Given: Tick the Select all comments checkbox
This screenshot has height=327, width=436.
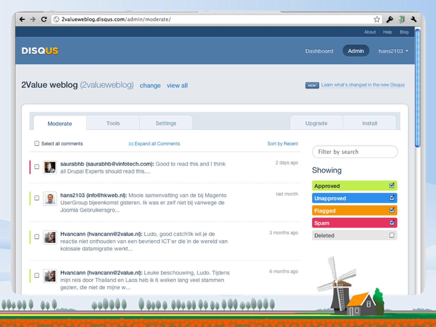Looking at the screenshot, I should 37,143.
